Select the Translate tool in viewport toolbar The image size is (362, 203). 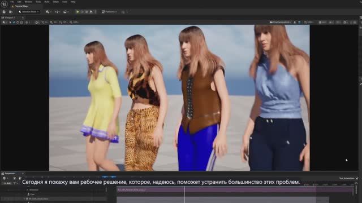[x=14, y=23]
